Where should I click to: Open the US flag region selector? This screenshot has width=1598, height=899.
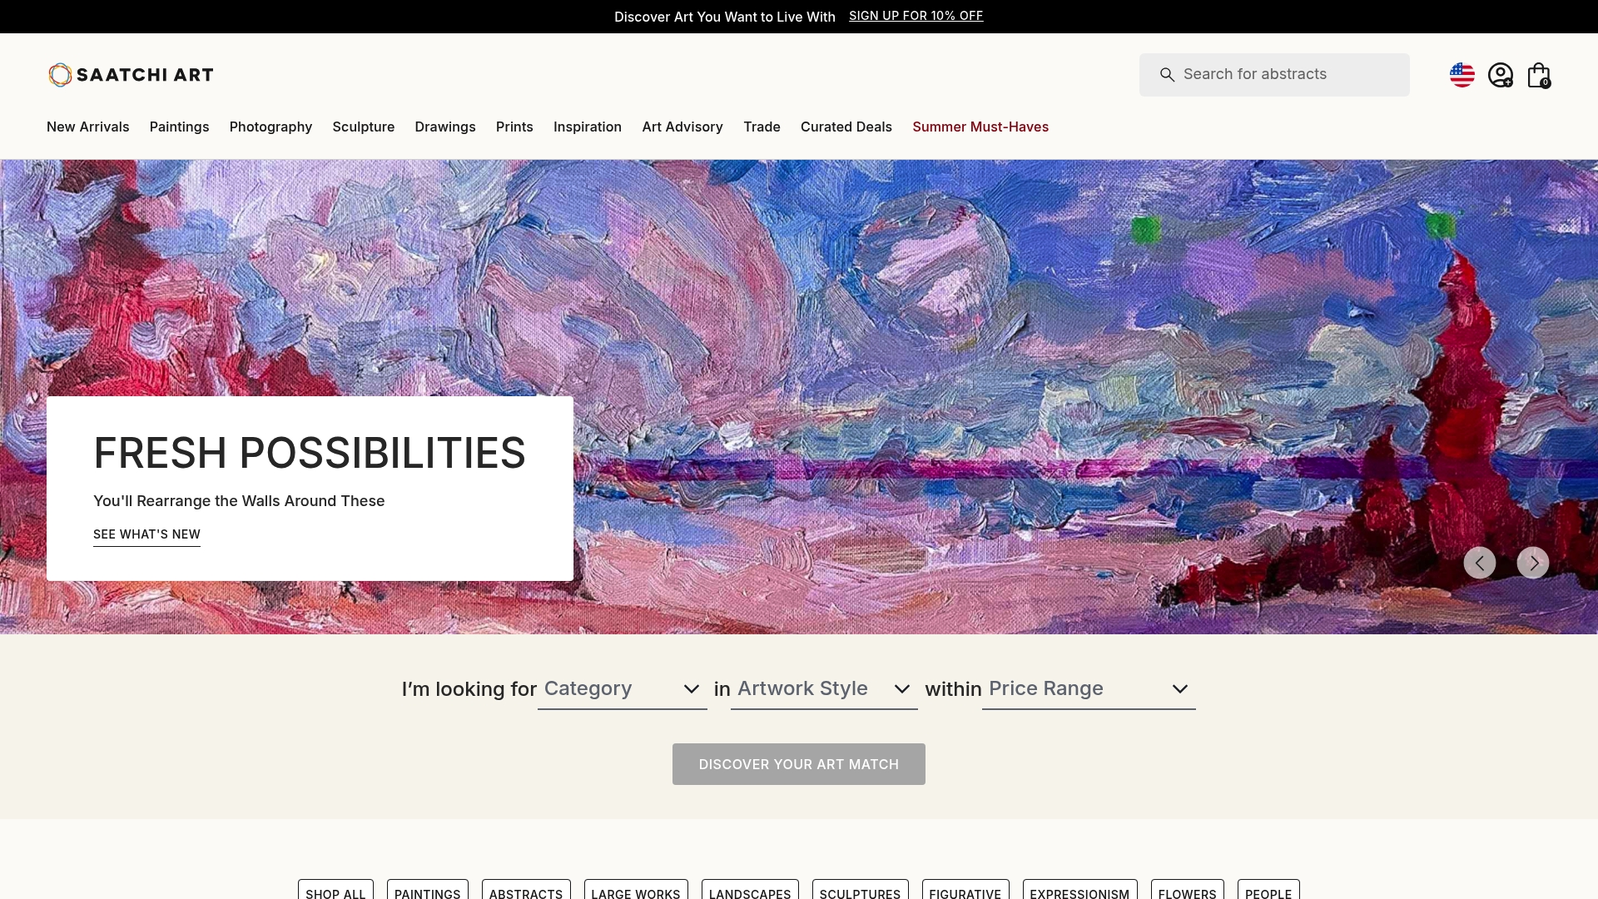coord(1462,75)
